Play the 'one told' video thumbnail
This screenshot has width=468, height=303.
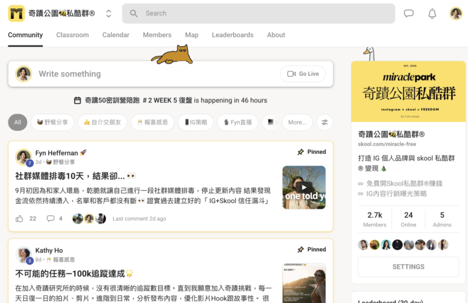point(304,188)
